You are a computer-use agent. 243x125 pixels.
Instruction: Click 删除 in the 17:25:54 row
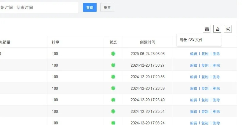(216, 111)
